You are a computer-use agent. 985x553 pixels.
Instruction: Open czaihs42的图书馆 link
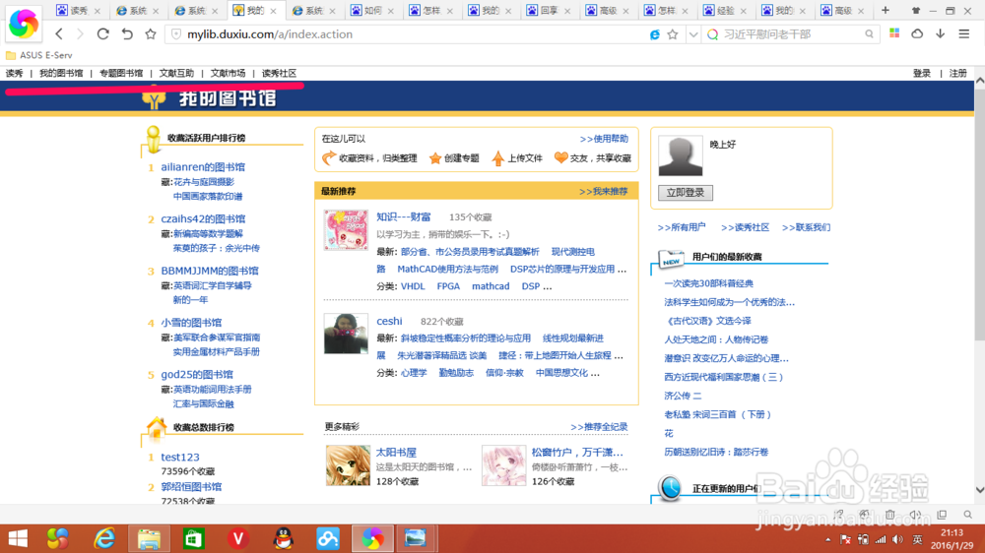click(203, 219)
